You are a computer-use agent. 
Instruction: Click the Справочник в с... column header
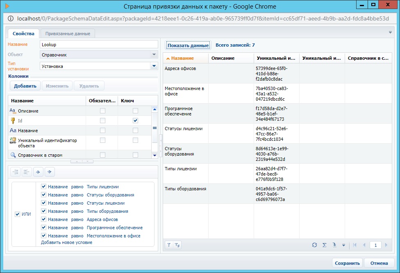(368, 58)
